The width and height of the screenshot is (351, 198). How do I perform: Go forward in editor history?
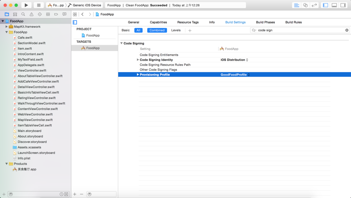[90, 14]
